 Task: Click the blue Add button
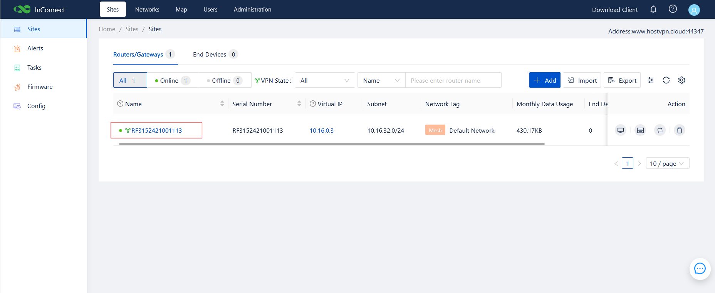(545, 80)
